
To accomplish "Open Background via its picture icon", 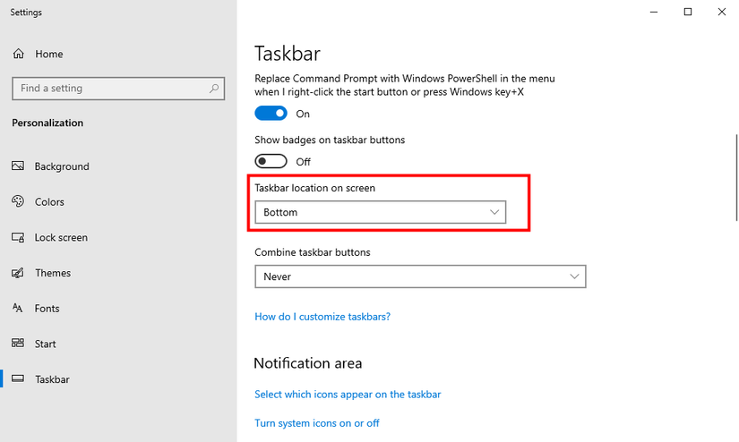I will click(x=17, y=166).
